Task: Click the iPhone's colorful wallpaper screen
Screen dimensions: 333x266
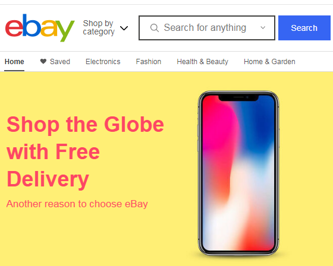Action: [238, 174]
